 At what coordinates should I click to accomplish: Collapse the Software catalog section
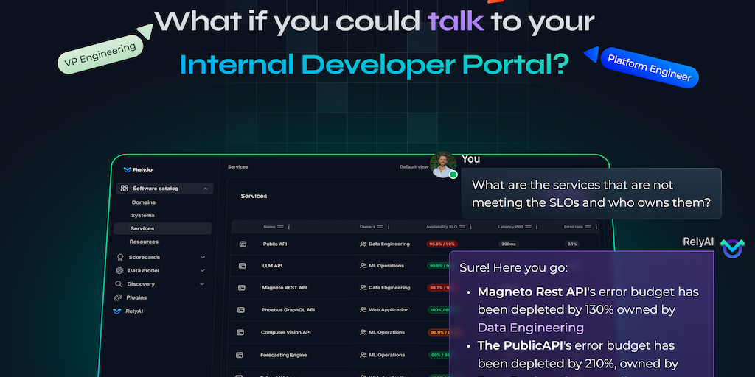click(x=206, y=188)
